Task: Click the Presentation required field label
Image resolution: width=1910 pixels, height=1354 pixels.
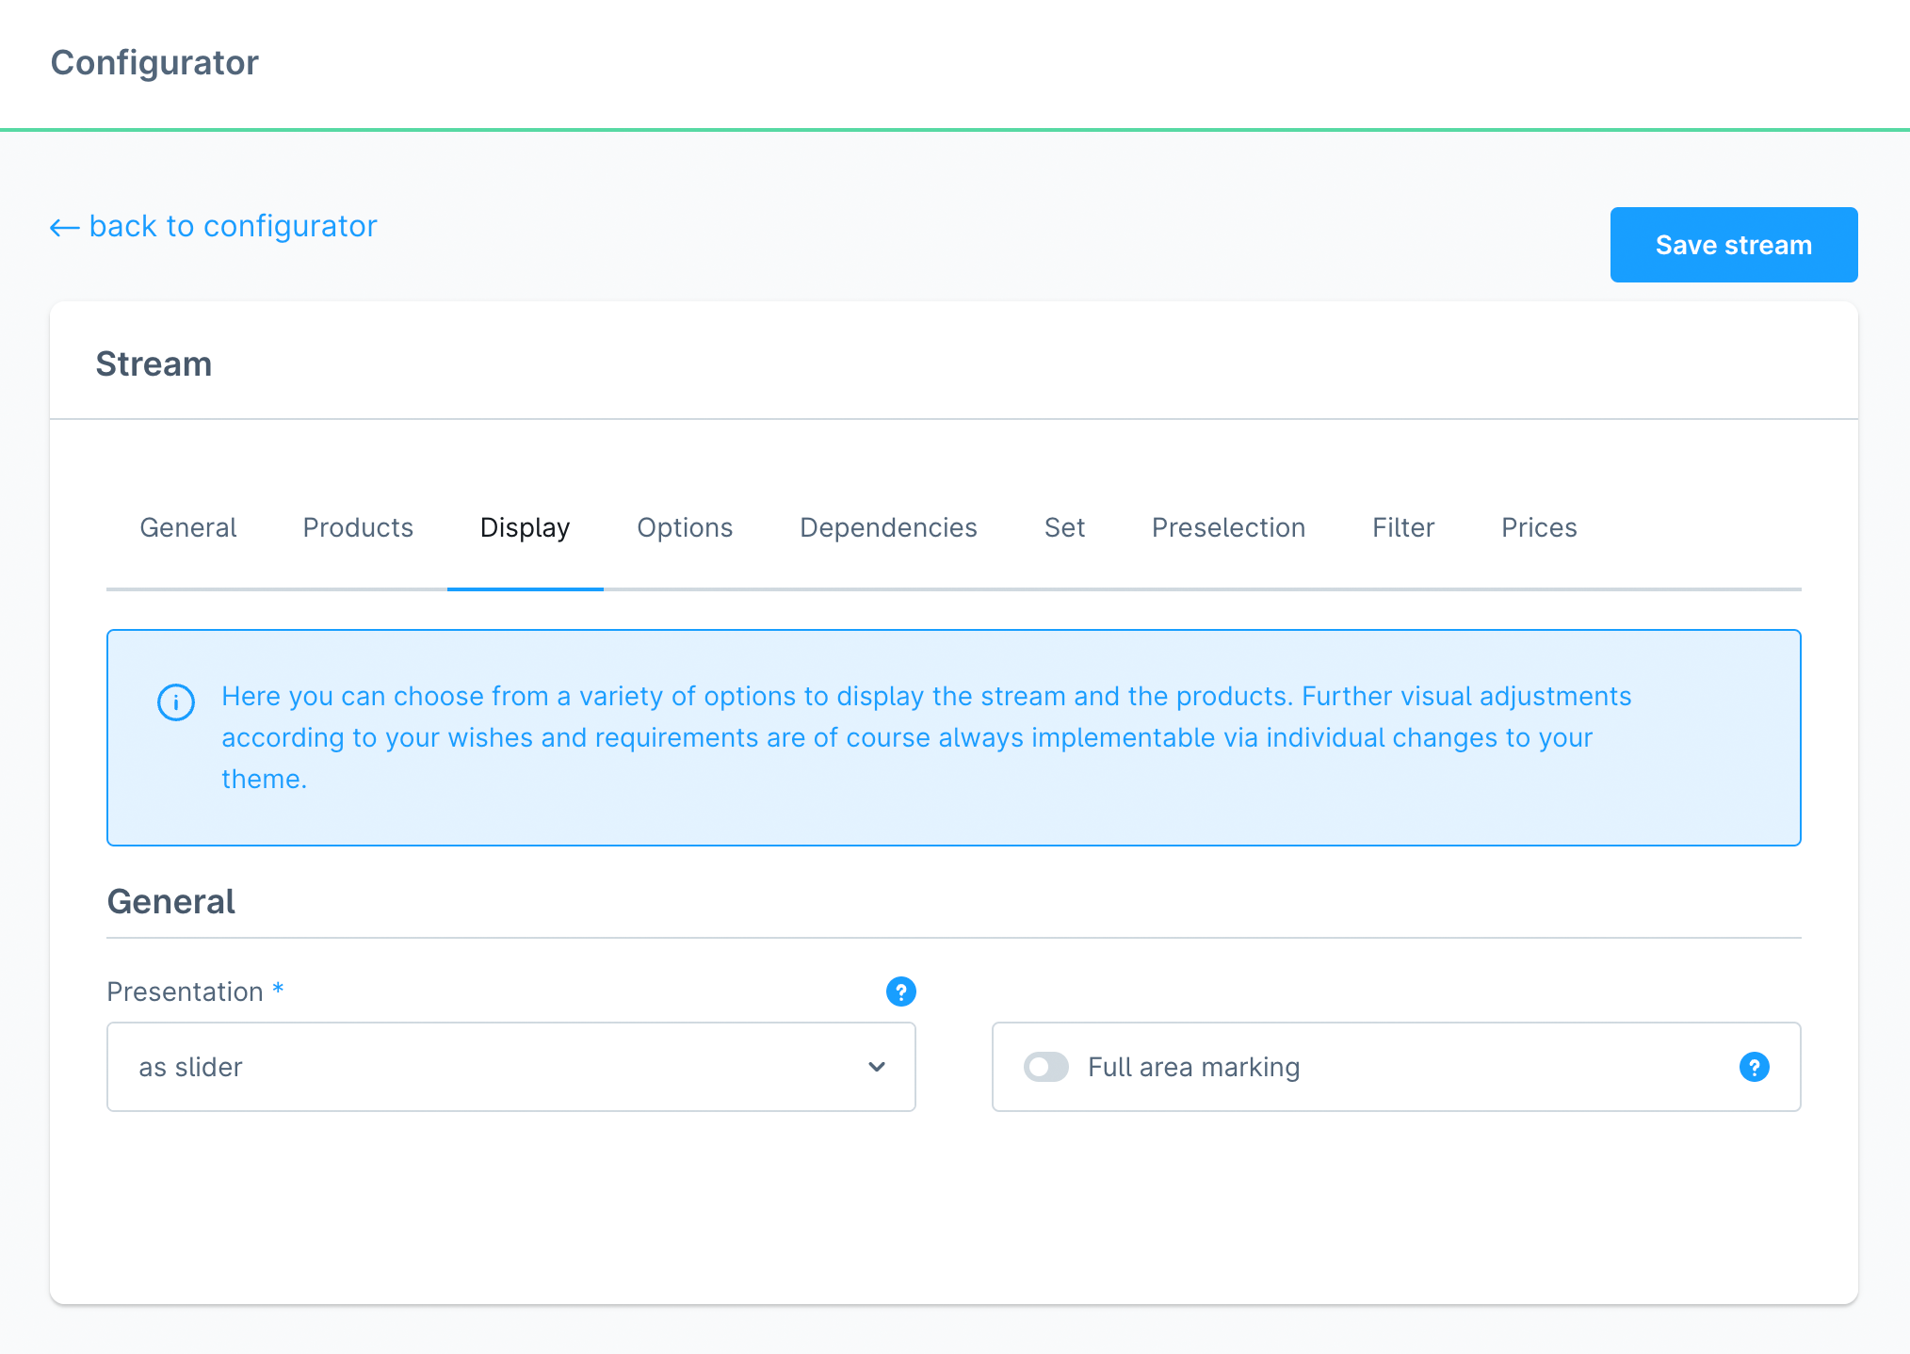Action: (195, 991)
